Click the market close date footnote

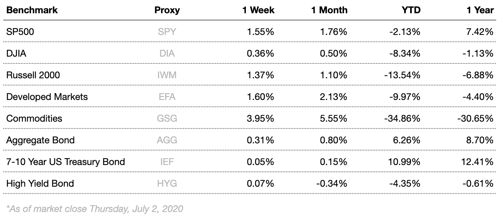[x=95, y=208]
